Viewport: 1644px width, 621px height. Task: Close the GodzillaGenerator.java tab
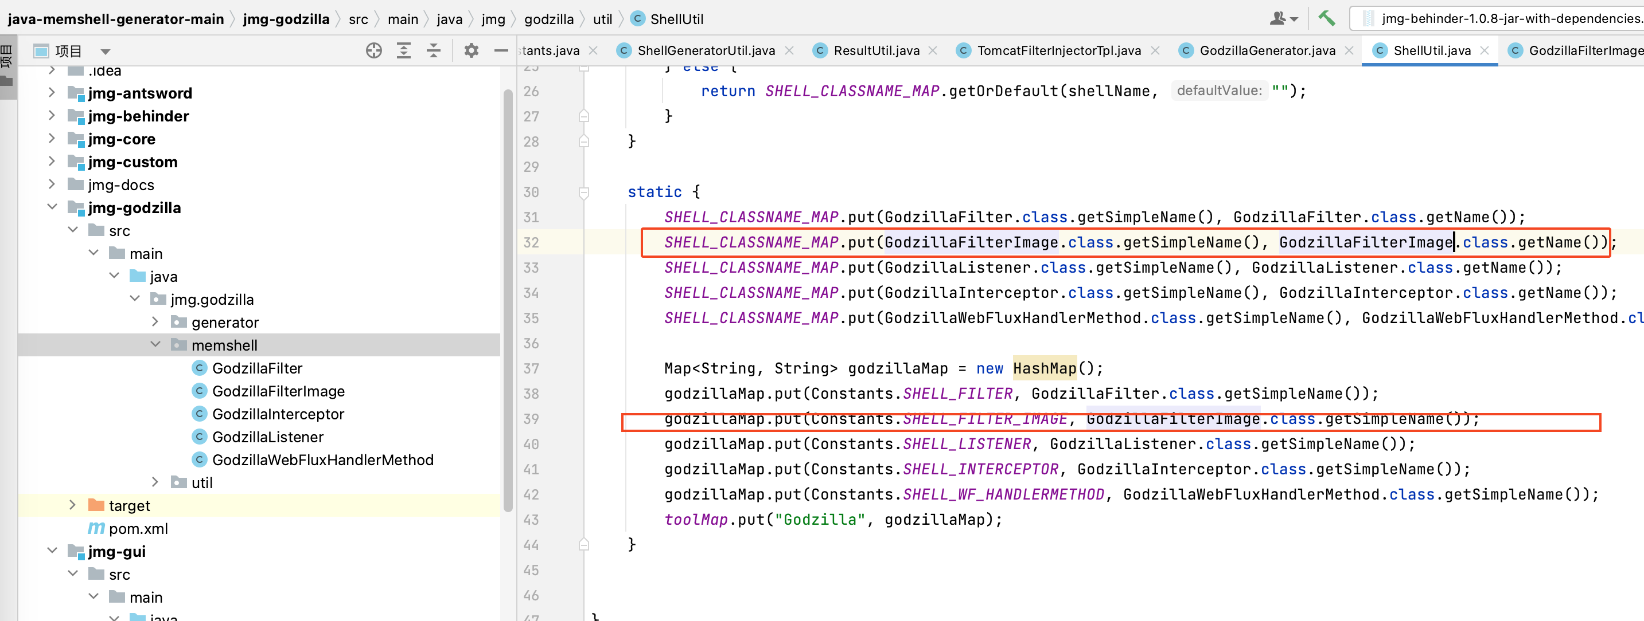coord(1349,50)
